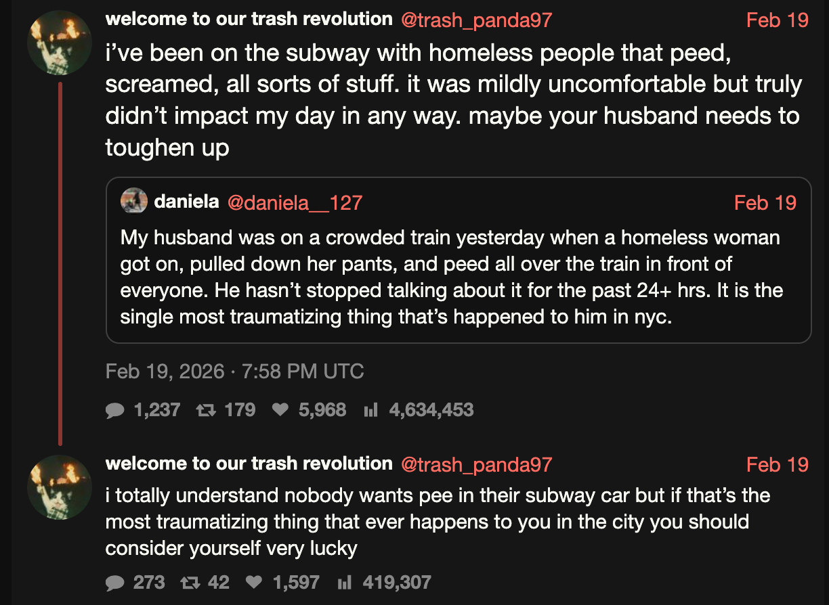Screen dimensions: 829x605
Task: Click the views icon showing 419,307
Action: coord(345,583)
